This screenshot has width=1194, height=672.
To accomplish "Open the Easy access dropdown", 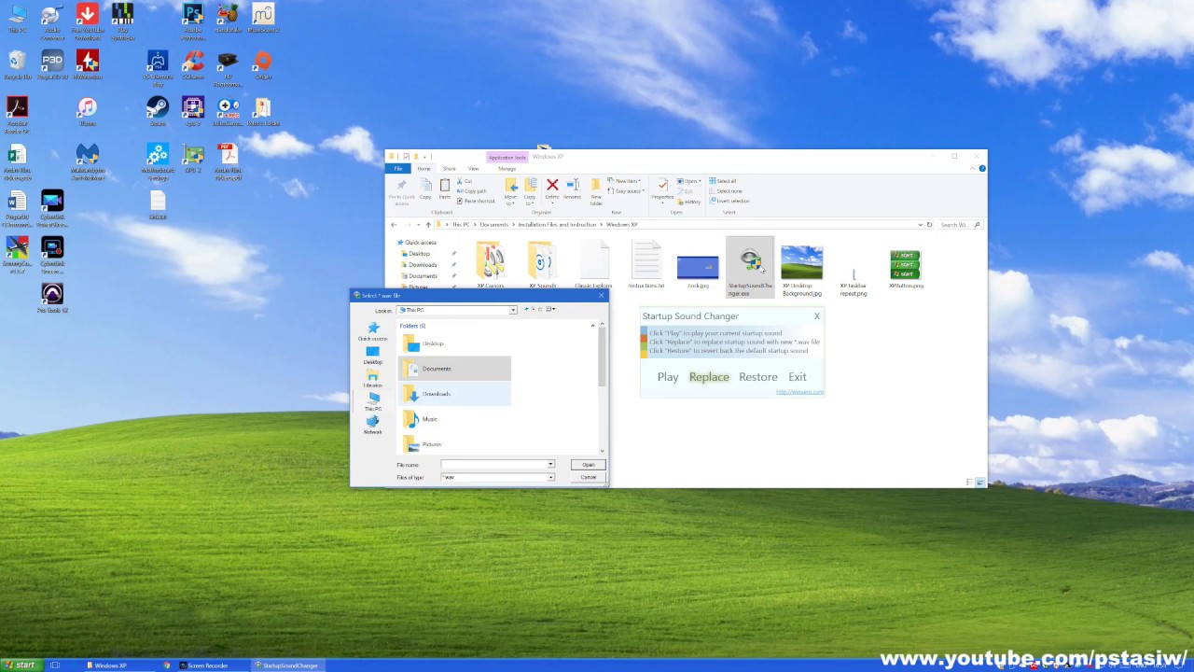I will coord(626,190).
